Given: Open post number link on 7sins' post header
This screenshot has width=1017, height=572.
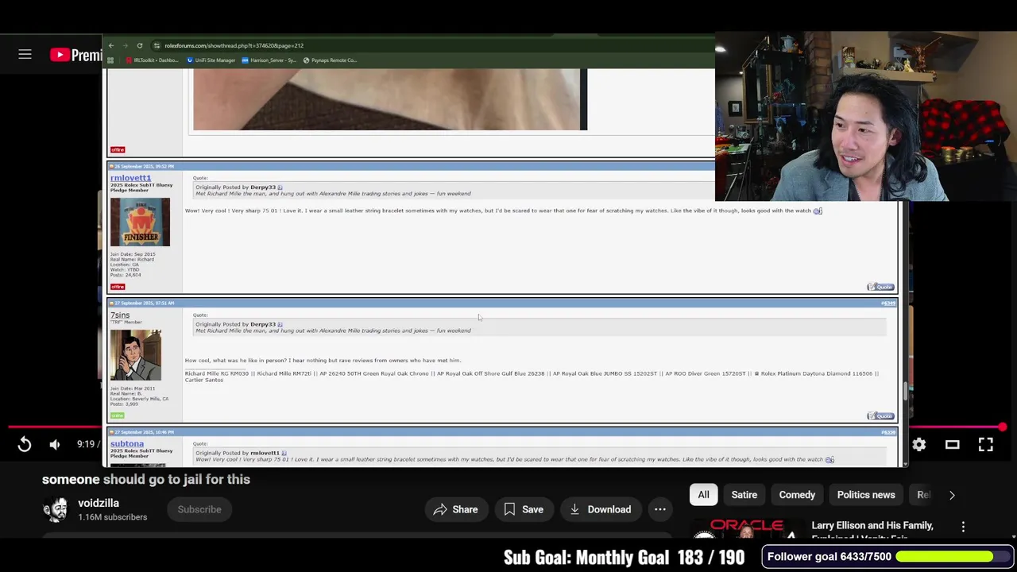Looking at the screenshot, I should [x=888, y=303].
